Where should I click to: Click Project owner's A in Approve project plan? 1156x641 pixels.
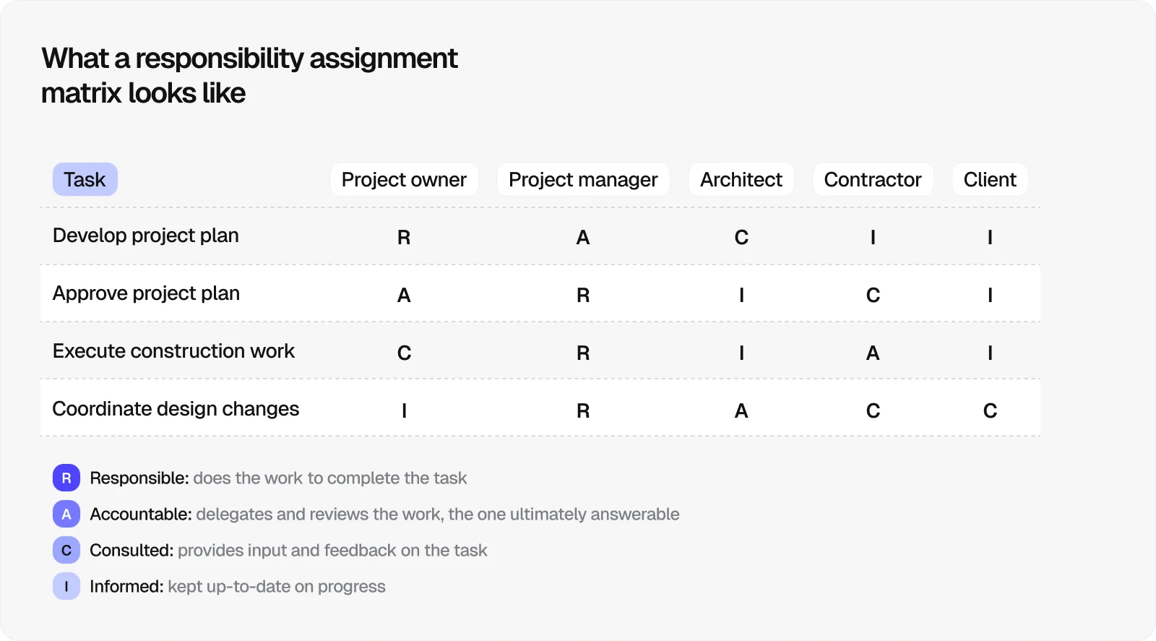404,296
